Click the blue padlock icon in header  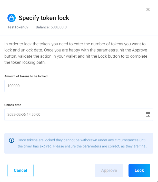pyautogui.click(x=12, y=18)
